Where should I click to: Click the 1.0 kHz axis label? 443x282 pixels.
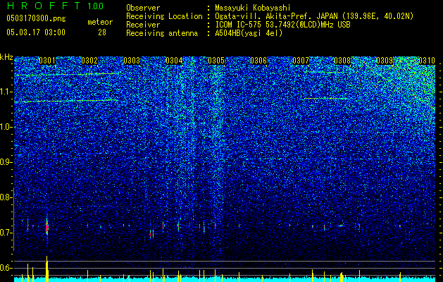(6, 127)
